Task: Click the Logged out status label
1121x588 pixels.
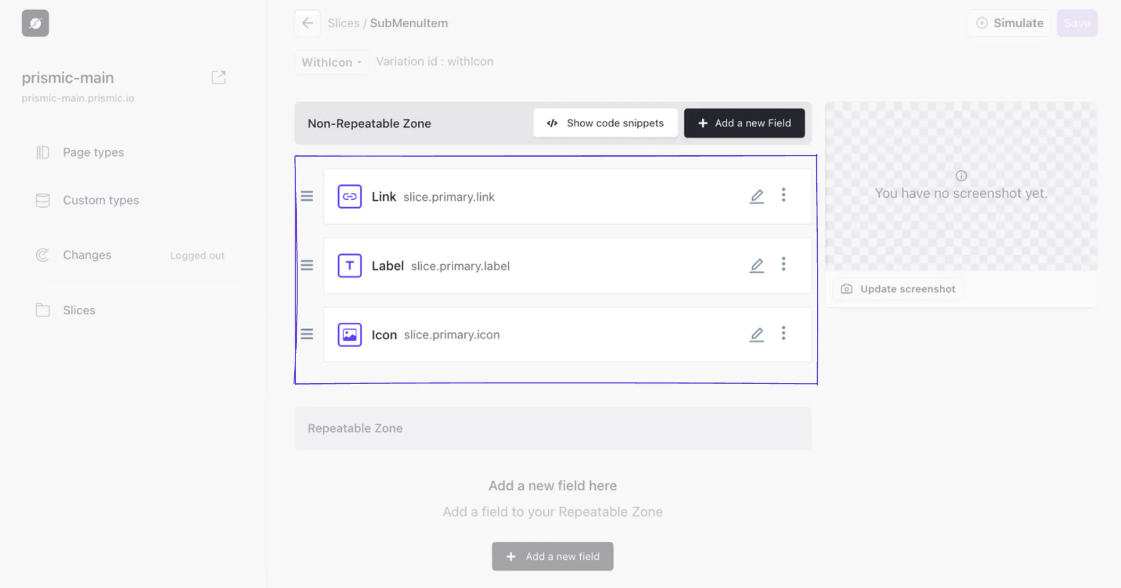Action: point(197,256)
